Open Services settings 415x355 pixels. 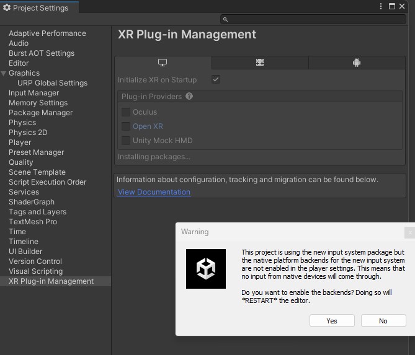[x=24, y=192]
